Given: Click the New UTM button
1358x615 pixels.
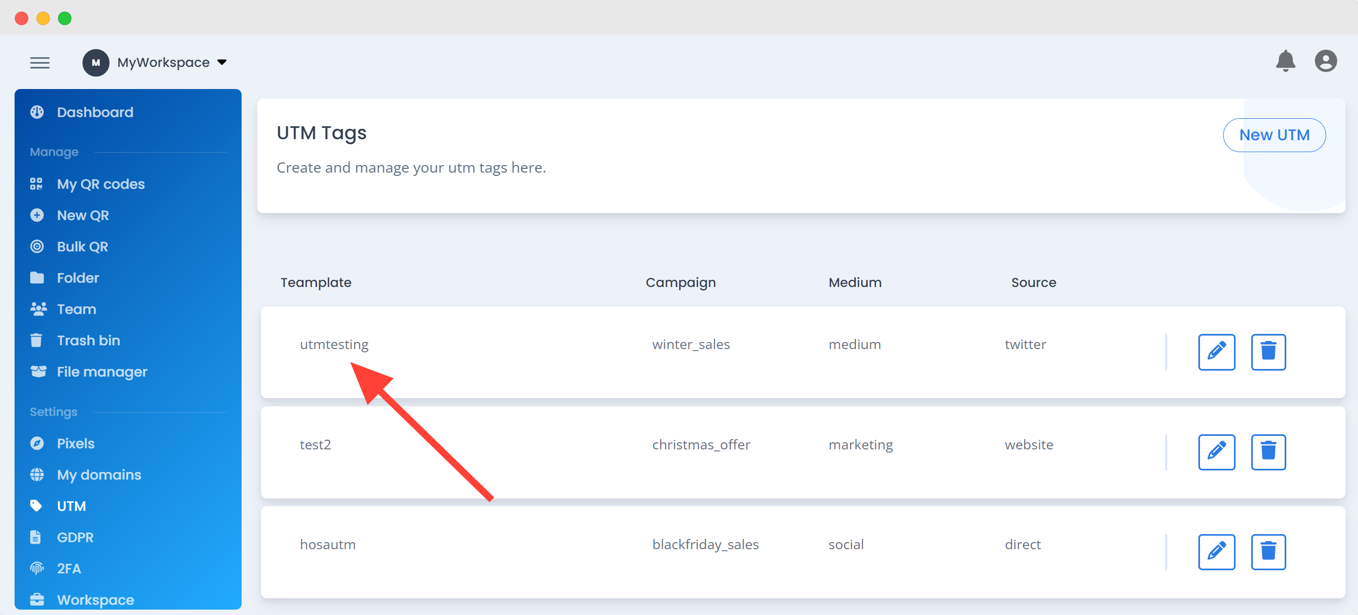Looking at the screenshot, I should point(1274,135).
